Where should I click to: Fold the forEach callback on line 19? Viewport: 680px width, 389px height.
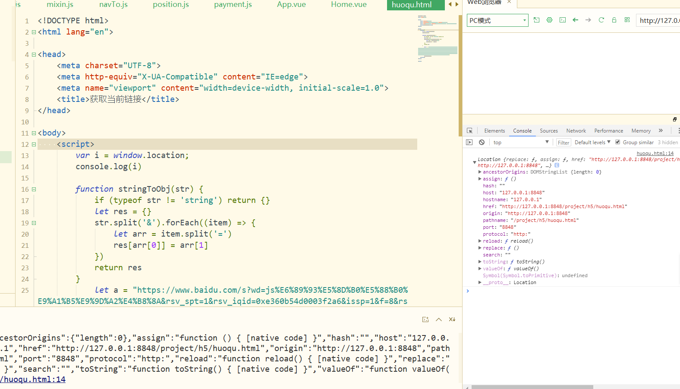(34, 223)
